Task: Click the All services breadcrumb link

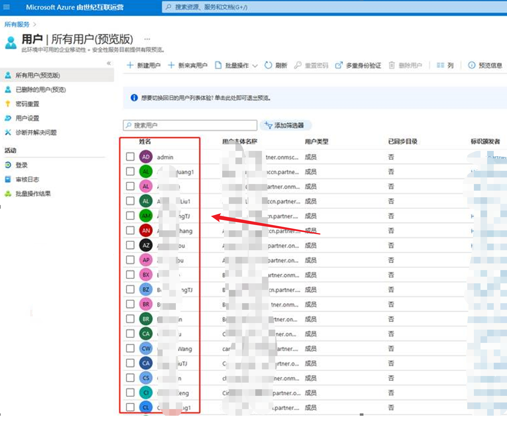Action: [x=17, y=24]
